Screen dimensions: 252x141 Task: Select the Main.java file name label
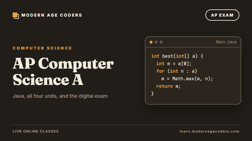pos(226,42)
